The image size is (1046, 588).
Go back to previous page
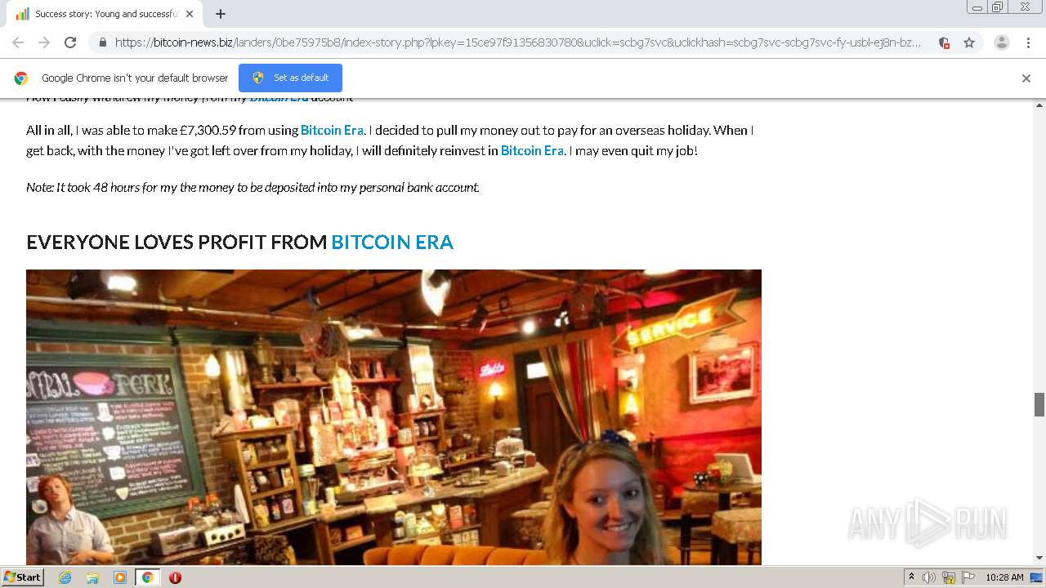click(x=18, y=42)
